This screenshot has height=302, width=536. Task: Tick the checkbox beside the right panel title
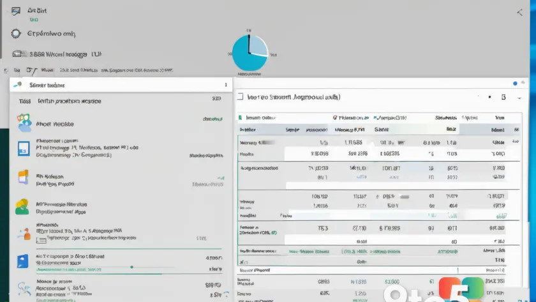point(241,97)
